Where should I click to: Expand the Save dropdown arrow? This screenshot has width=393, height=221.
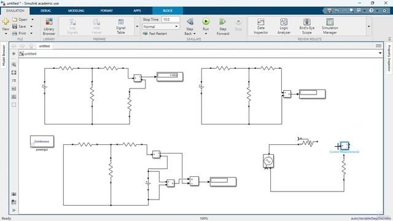[31, 26]
